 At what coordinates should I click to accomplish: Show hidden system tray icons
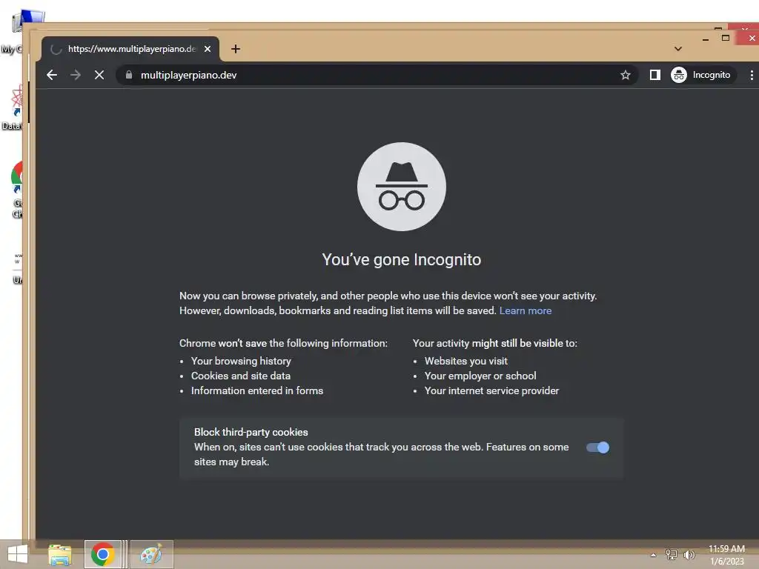(654, 555)
